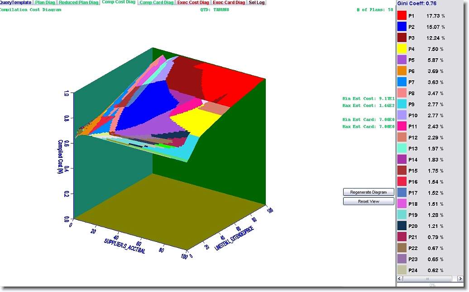
Task: Go to the Exec Card Diag tab
Action: point(229,3)
